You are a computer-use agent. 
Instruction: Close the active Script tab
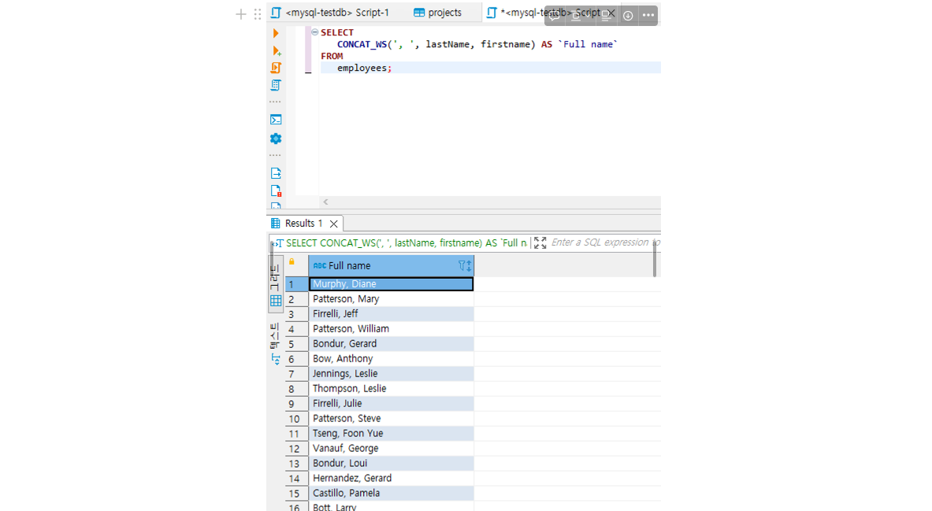(611, 13)
